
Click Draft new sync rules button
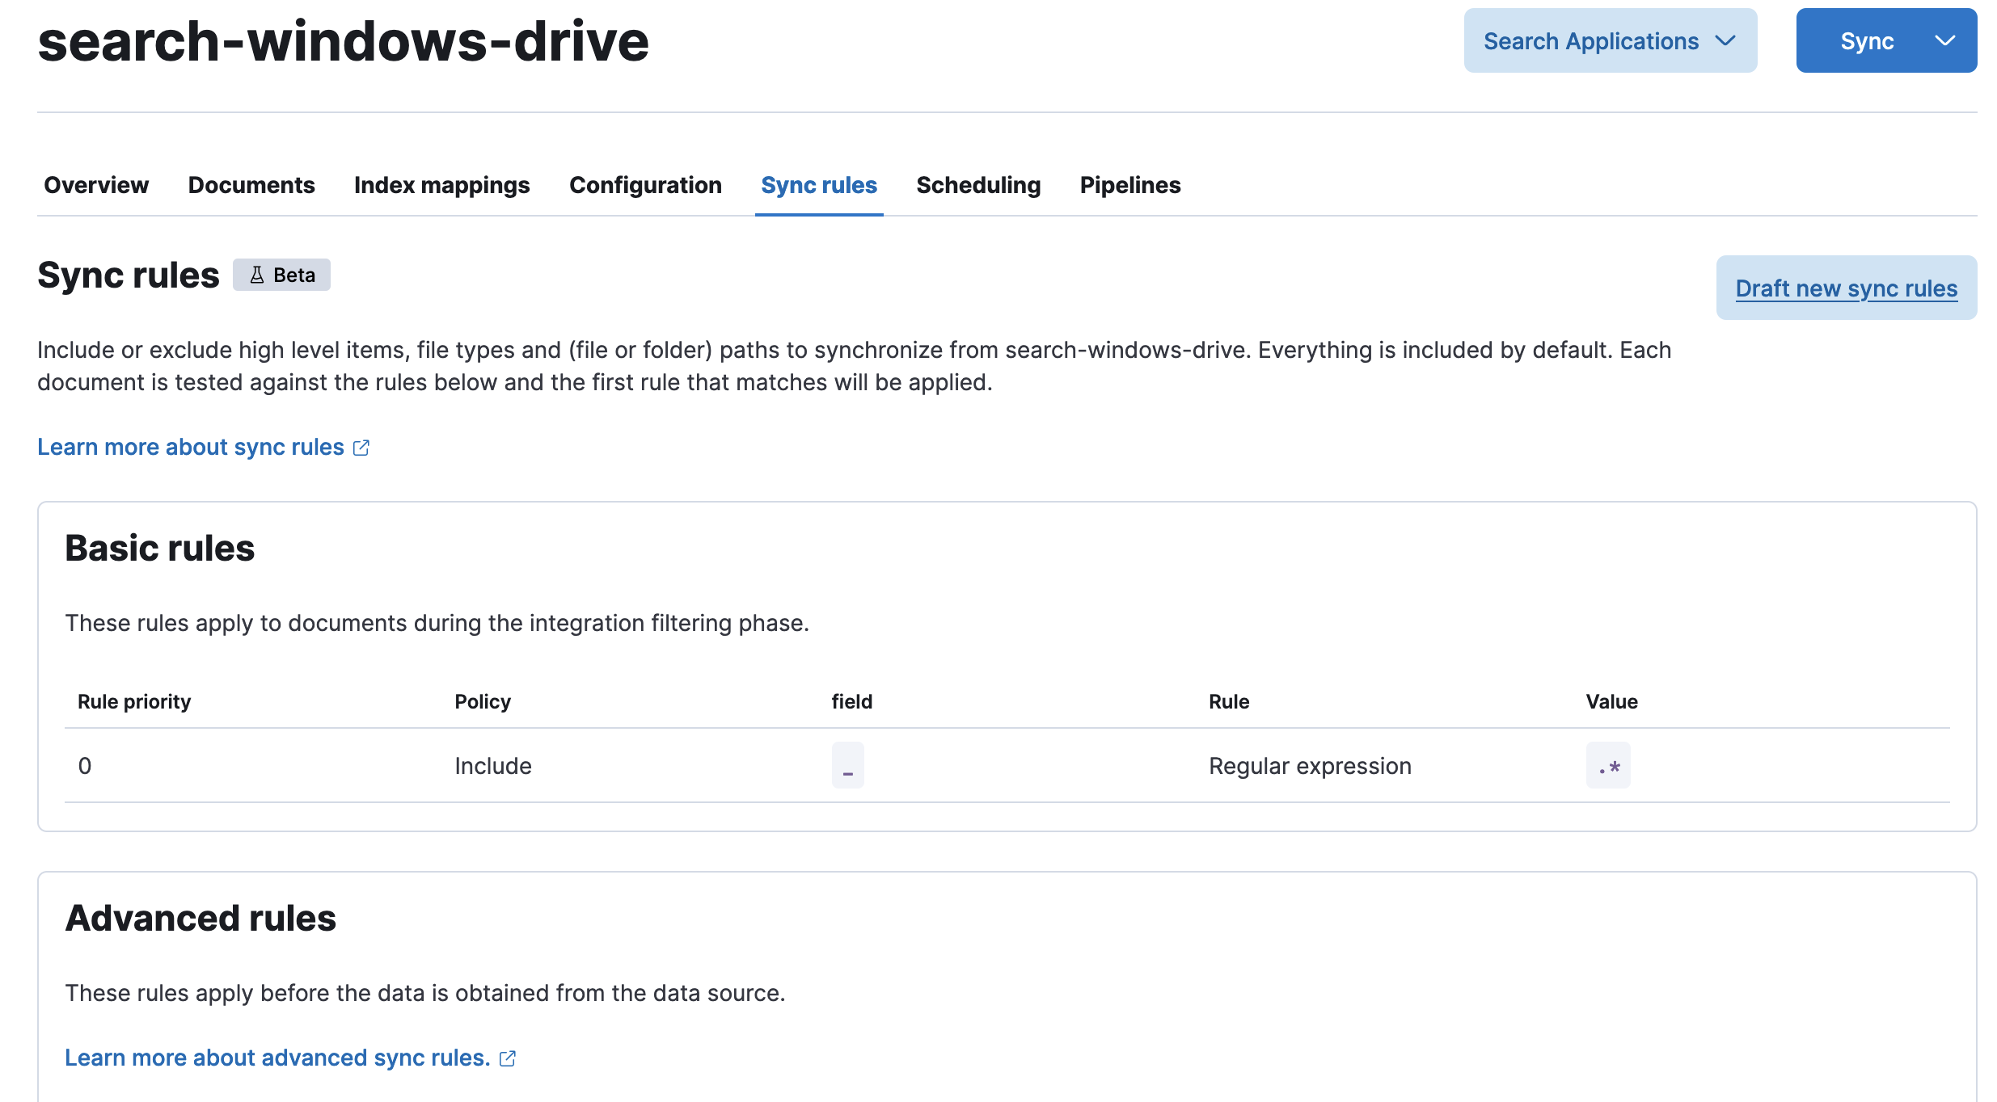click(x=1846, y=288)
